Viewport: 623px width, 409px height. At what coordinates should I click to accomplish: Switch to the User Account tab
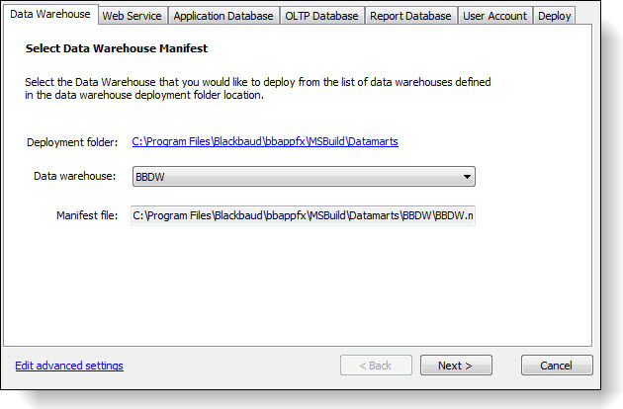point(494,16)
